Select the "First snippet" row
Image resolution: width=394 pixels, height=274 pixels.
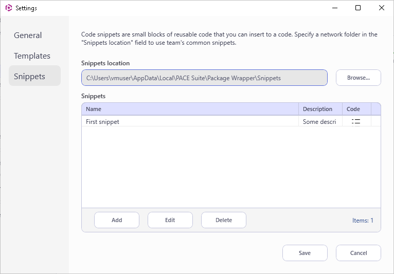point(231,121)
